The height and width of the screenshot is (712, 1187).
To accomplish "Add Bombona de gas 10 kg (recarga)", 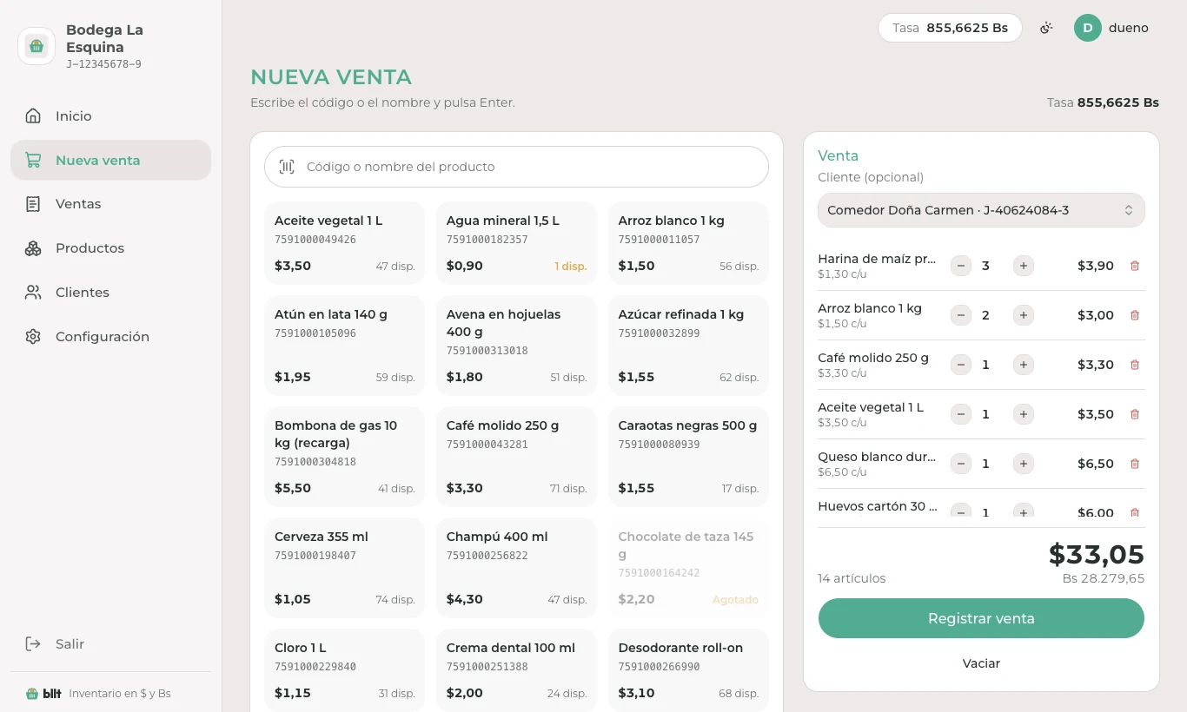I will tap(345, 457).
